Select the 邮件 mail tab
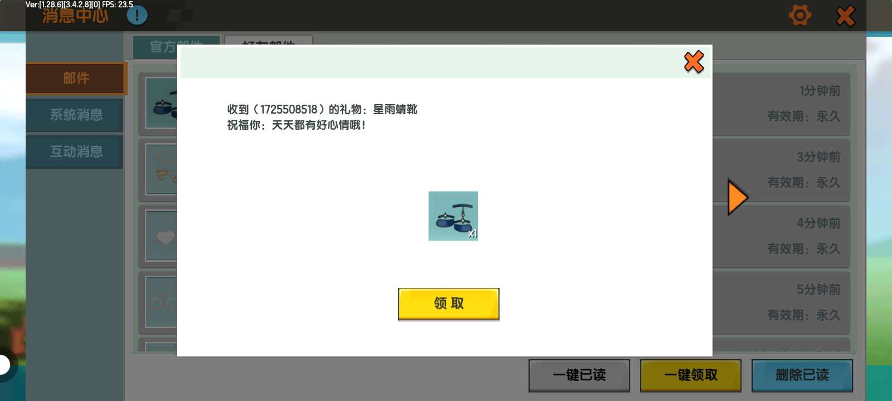892x401 pixels. [x=76, y=78]
